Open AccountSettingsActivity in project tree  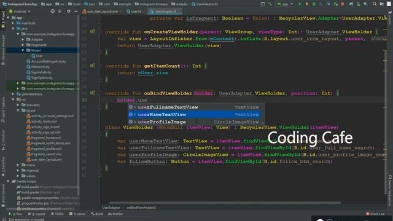(46, 61)
